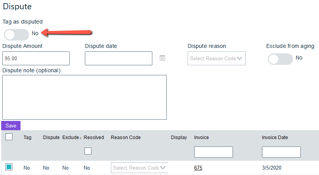This screenshot has height=175, width=319.
Task: Toggle the Tag as disputed switch
Action: point(16,34)
